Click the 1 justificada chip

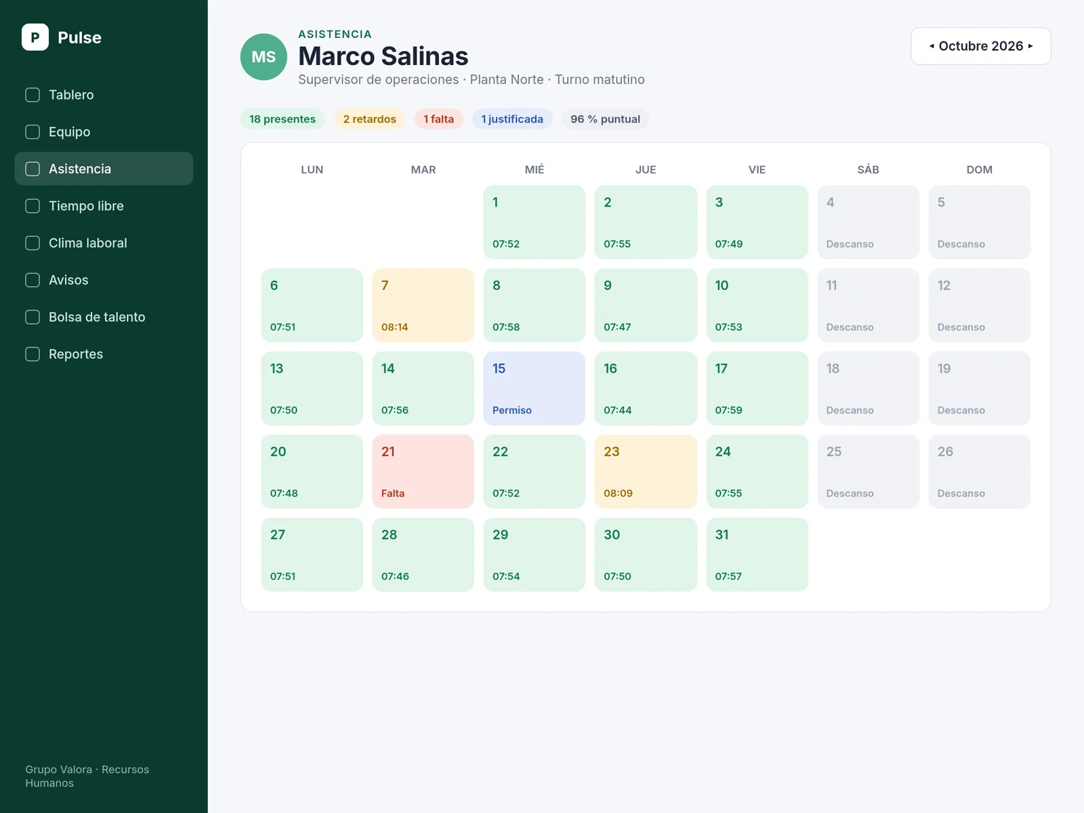coord(512,119)
